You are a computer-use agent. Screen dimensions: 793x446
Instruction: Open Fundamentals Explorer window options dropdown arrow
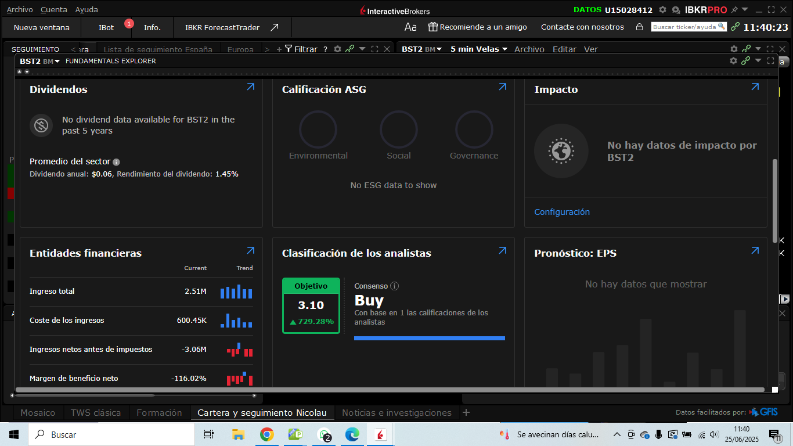758,60
